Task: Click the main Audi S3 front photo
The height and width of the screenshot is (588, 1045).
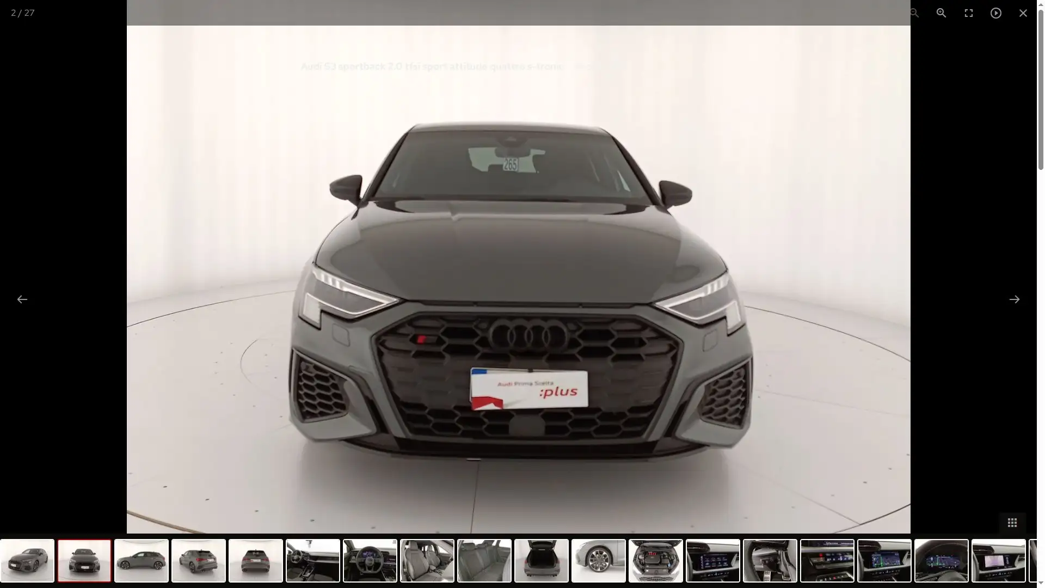Action: tap(518, 279)
